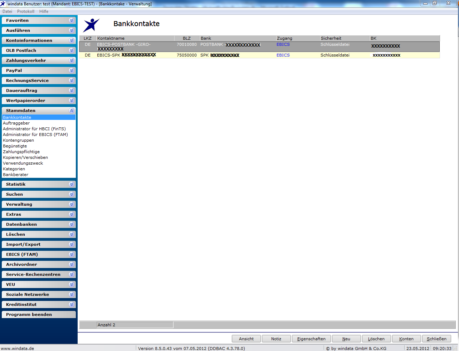
Task: Open the Hilfe menu
Action: click(x=44, y=11)
